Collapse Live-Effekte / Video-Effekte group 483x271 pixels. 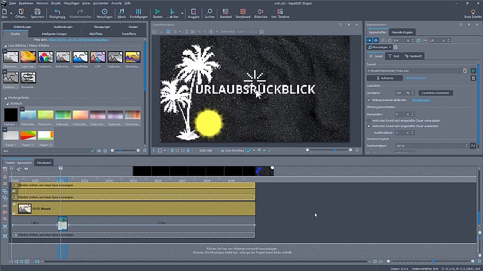click(x=5, y=45)
